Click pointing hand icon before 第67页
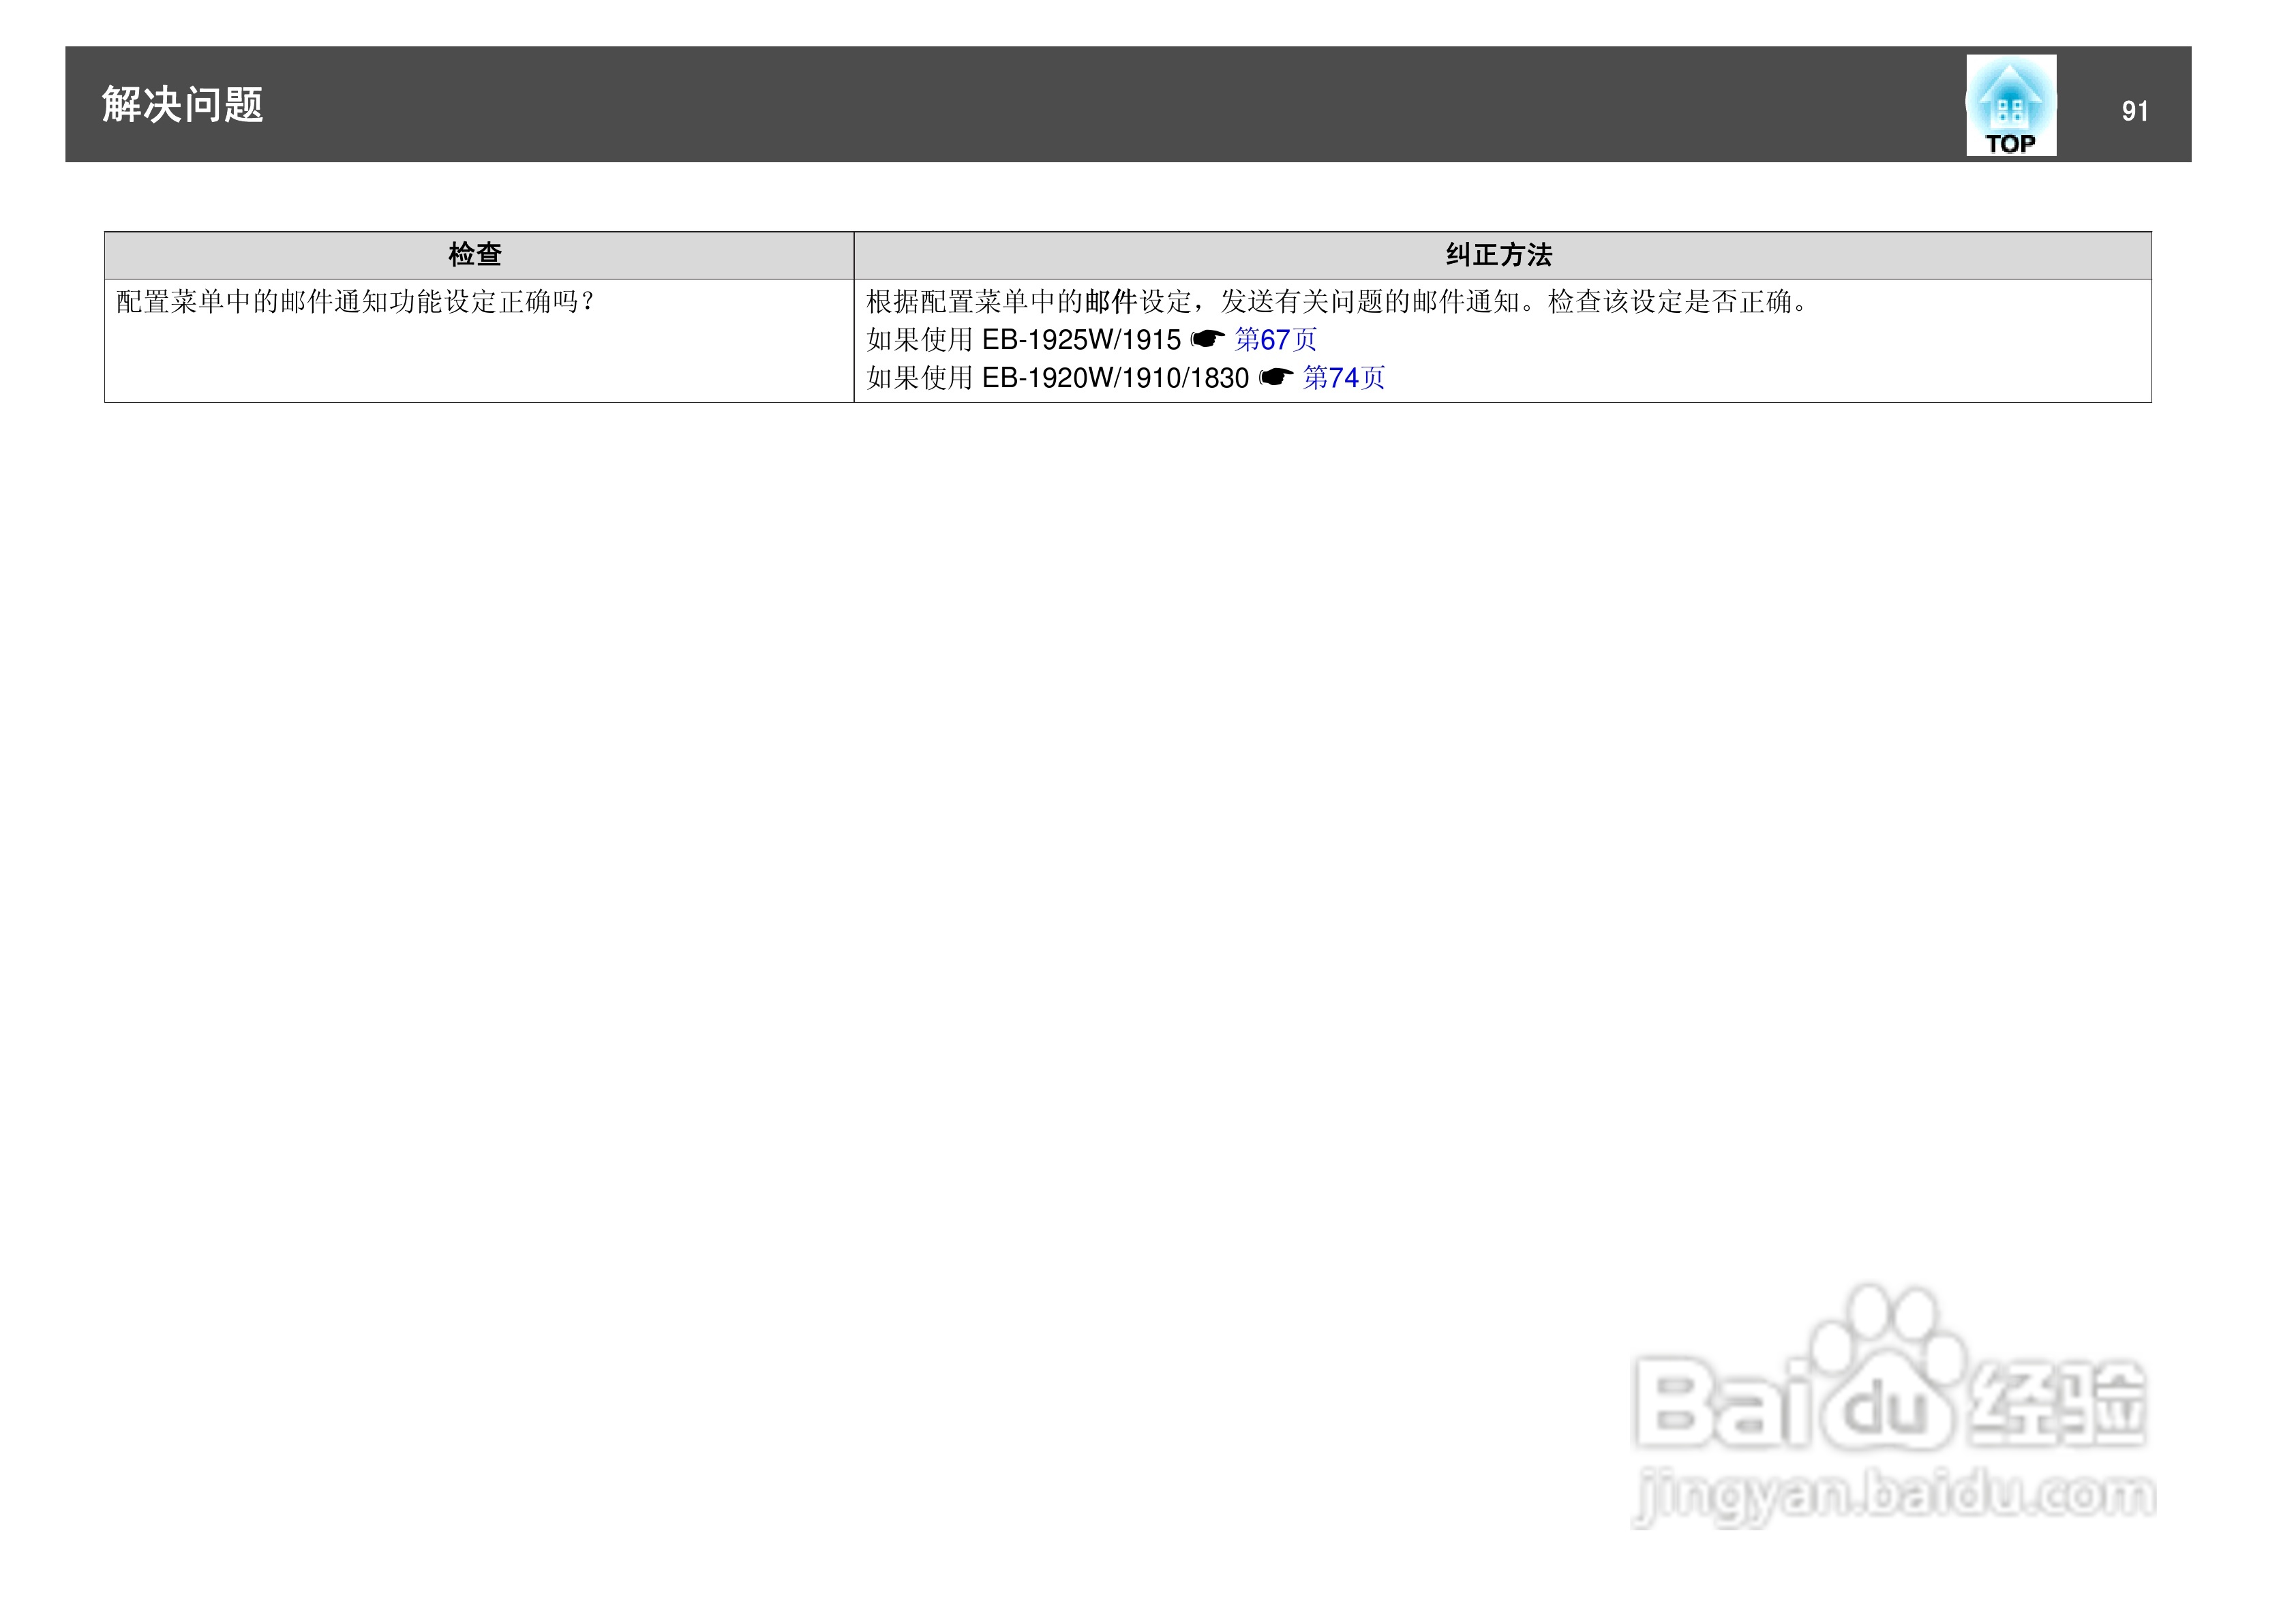 pos(1207,339)
